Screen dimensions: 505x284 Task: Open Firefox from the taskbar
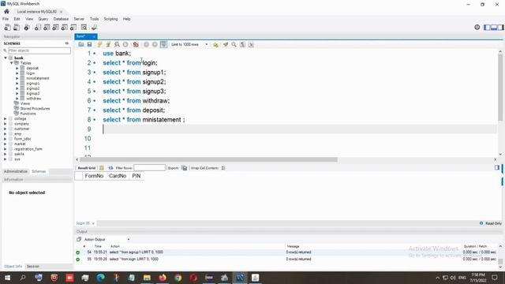click(163, 278)
